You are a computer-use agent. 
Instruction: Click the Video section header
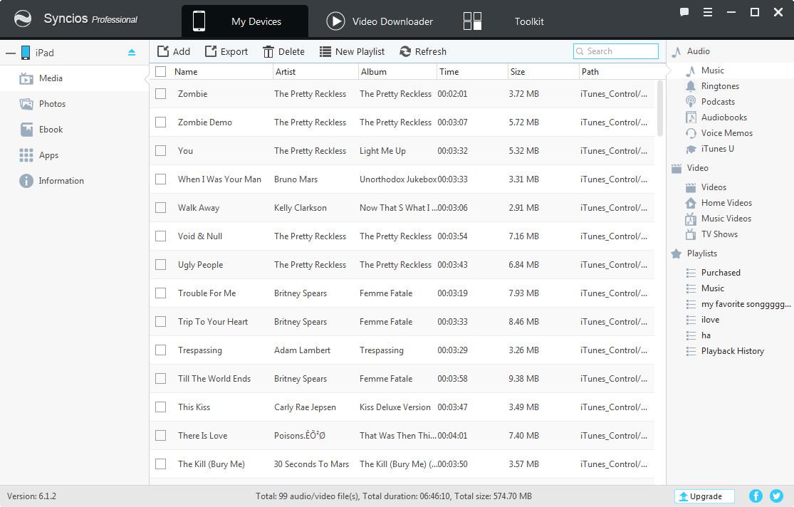coord(690,168)
